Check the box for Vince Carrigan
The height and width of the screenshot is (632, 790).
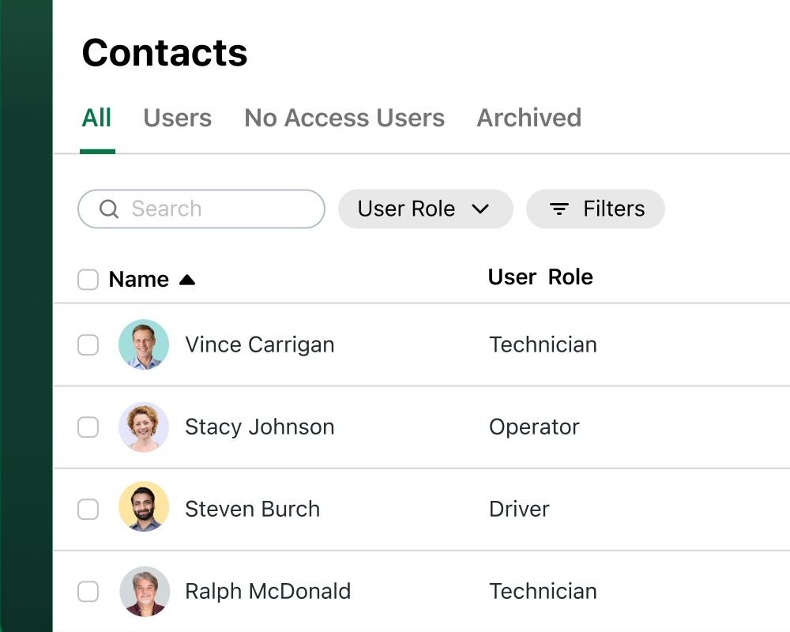click(88, 345)
